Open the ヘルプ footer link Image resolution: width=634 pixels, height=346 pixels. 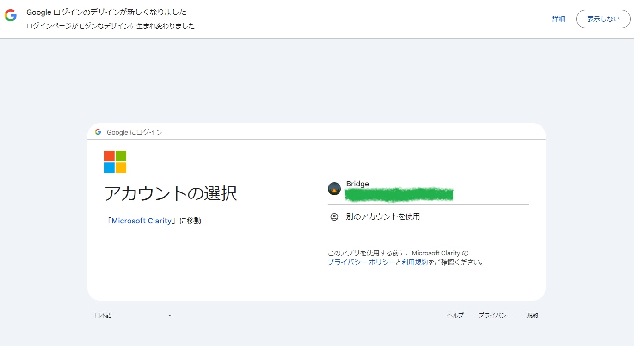455,315
